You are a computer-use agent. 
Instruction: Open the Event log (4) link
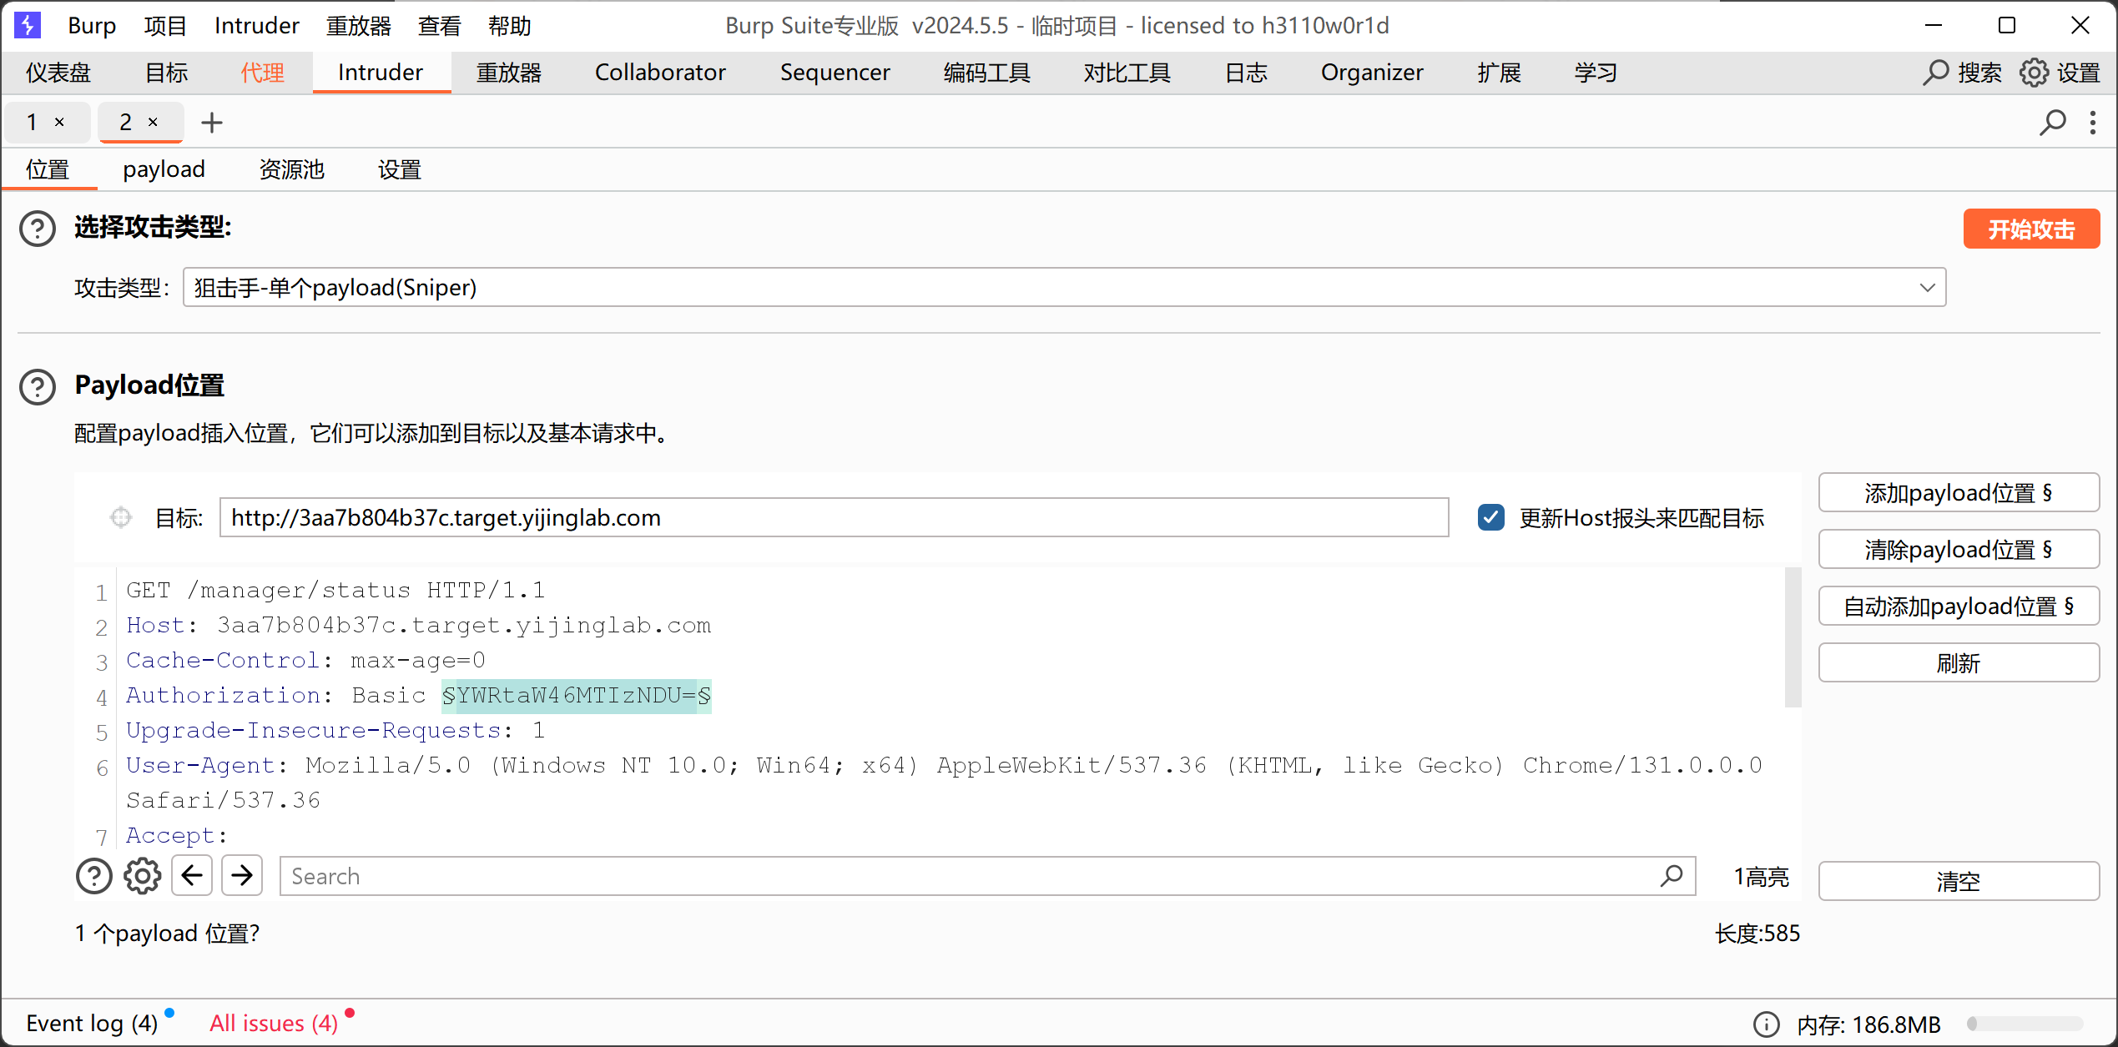pos(92,1024)
